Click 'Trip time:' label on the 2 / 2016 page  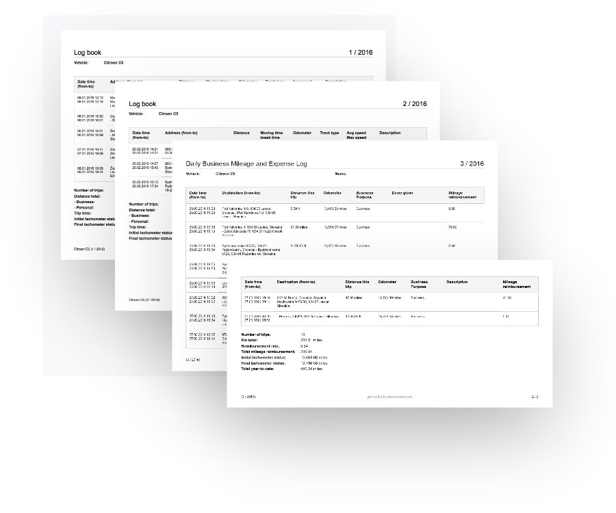pyautogui.click(x=138, y=227)
